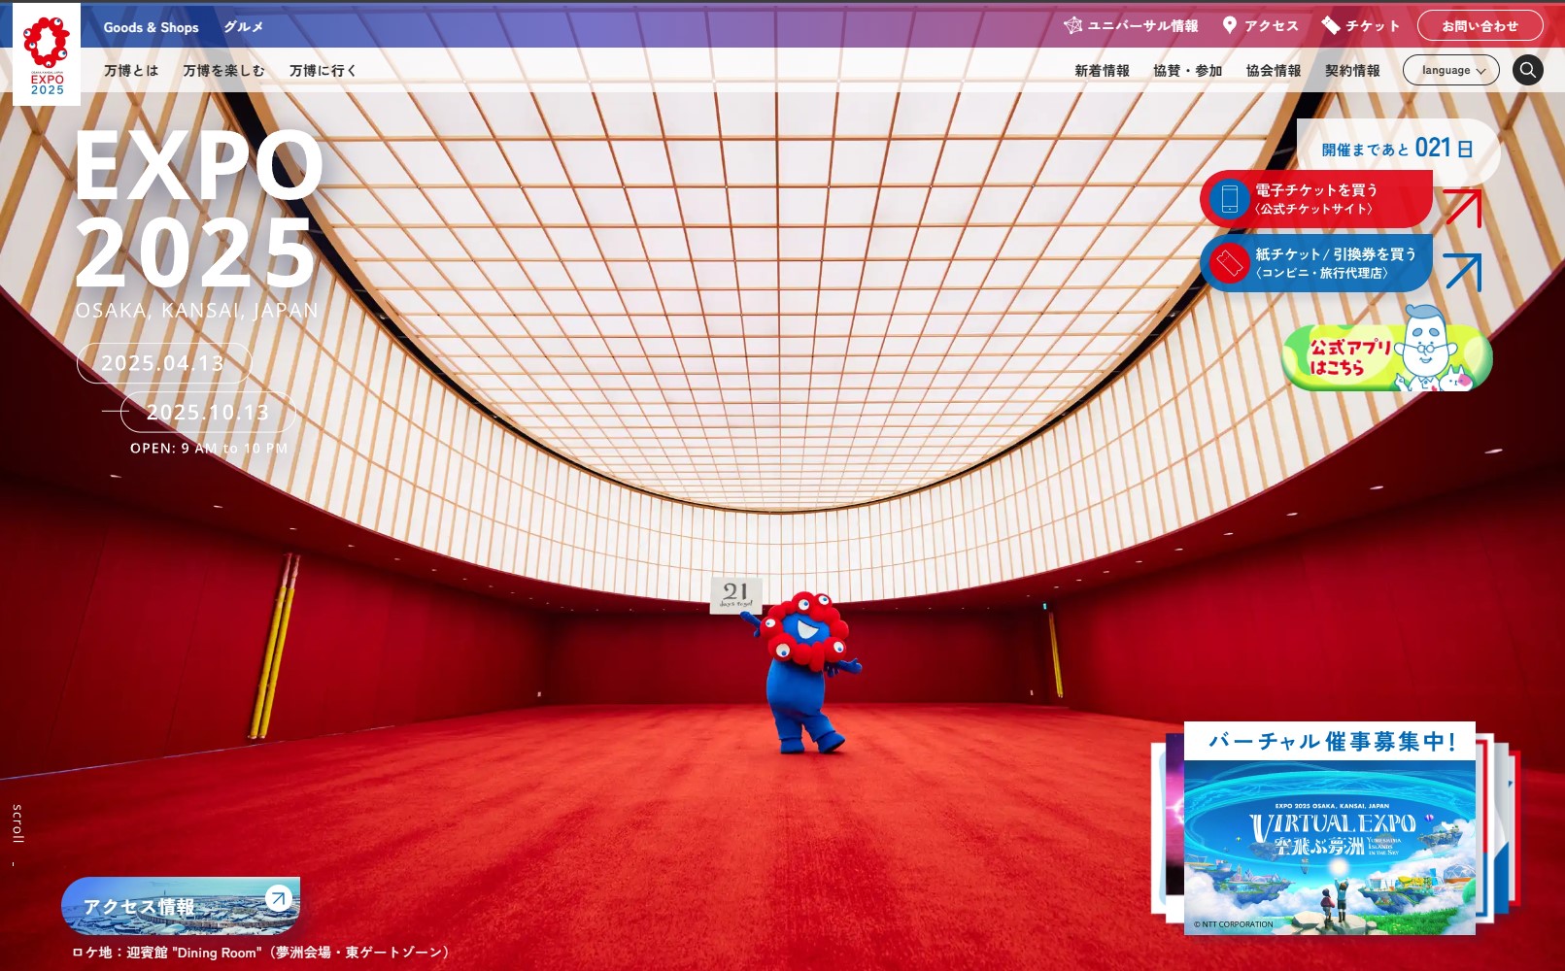Open 協会情報 menu
The height and width of the screenshot is (971, 1565).
point(1274,71)
